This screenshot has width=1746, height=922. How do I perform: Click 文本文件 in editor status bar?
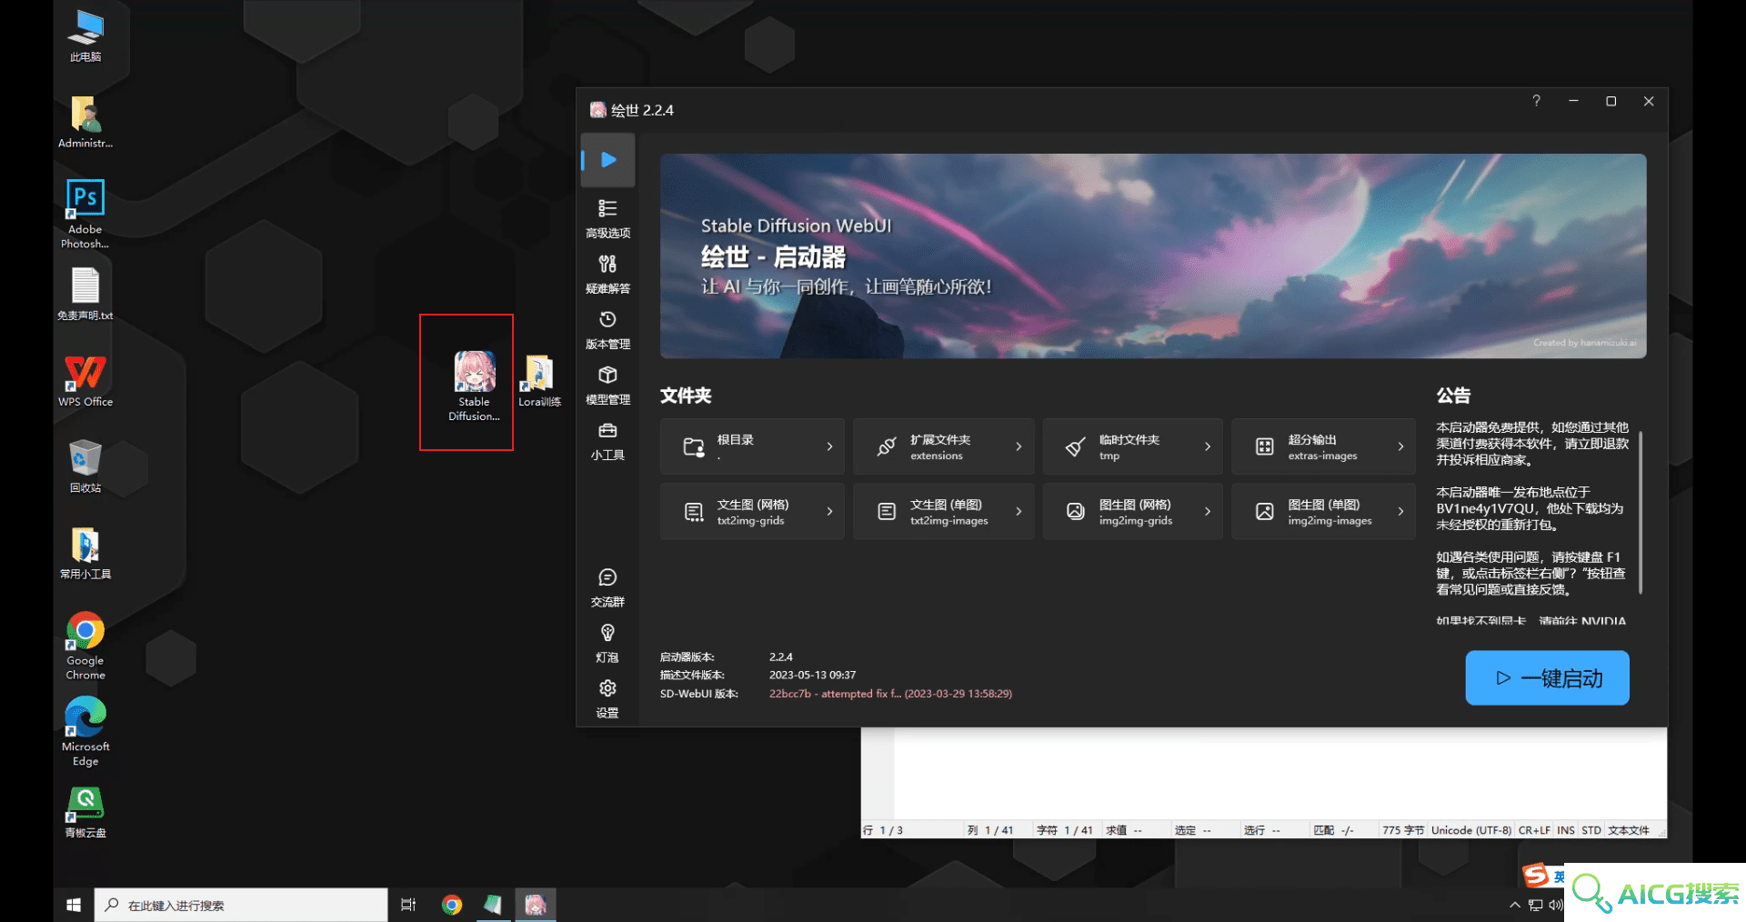pos(1628,830)
